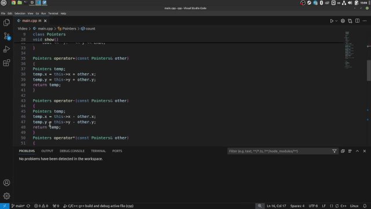Image resolution: width=371 pixels, height=209 pixels.
Task: Open the Bluetooth tray icon
Action: point(321,3)
